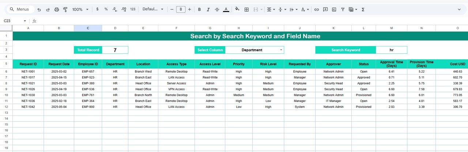Select the Paint format tool
This screenshot has width=468, height=152.
pyautogui.click(x=65, y=9)
